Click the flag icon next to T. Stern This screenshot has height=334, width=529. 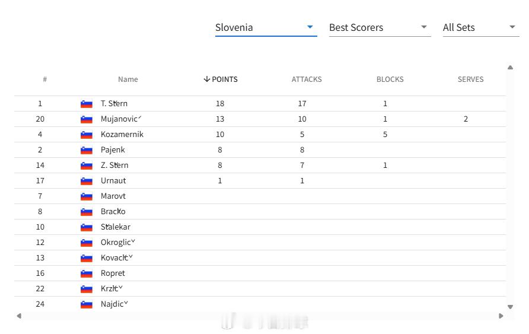pyautogui.click(x=87, y=104)
